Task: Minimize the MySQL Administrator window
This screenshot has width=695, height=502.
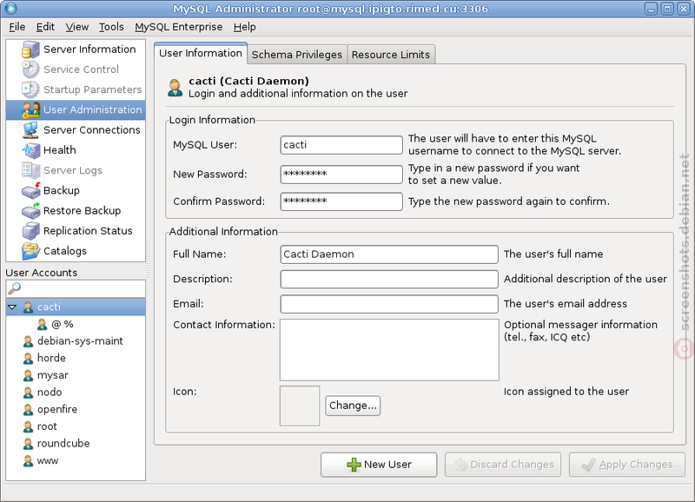Action: [x=651, y=9]
